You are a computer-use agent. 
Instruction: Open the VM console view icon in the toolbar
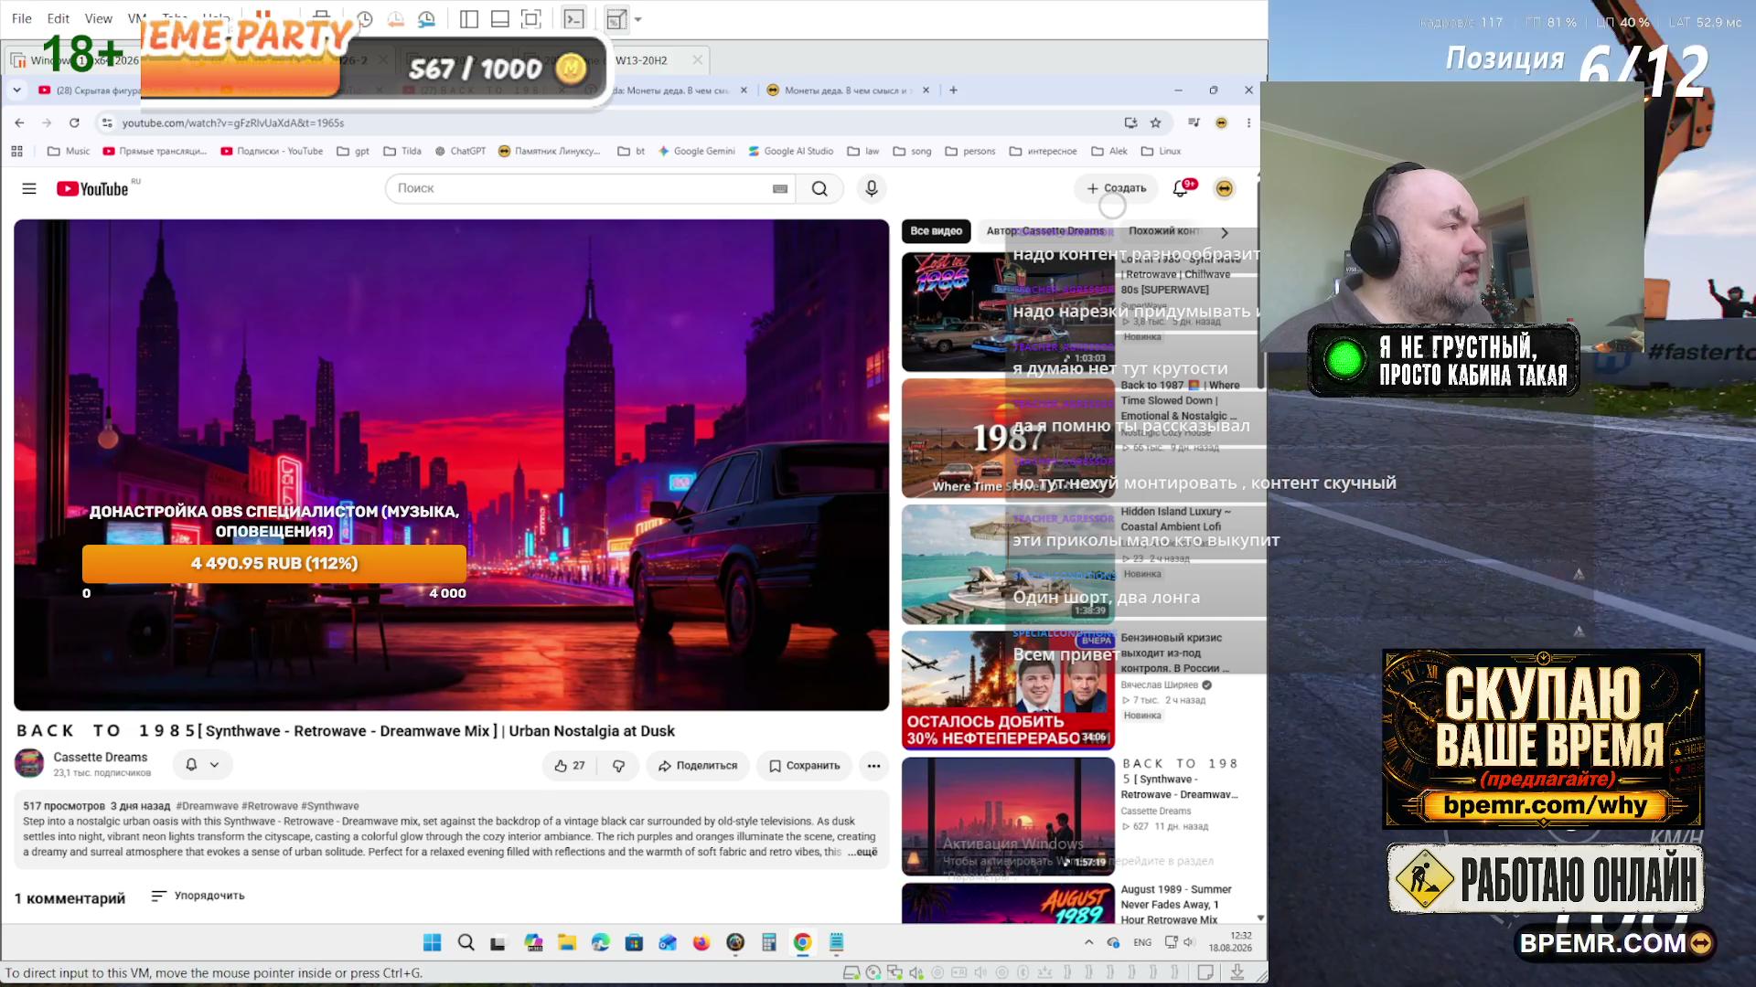573,19
